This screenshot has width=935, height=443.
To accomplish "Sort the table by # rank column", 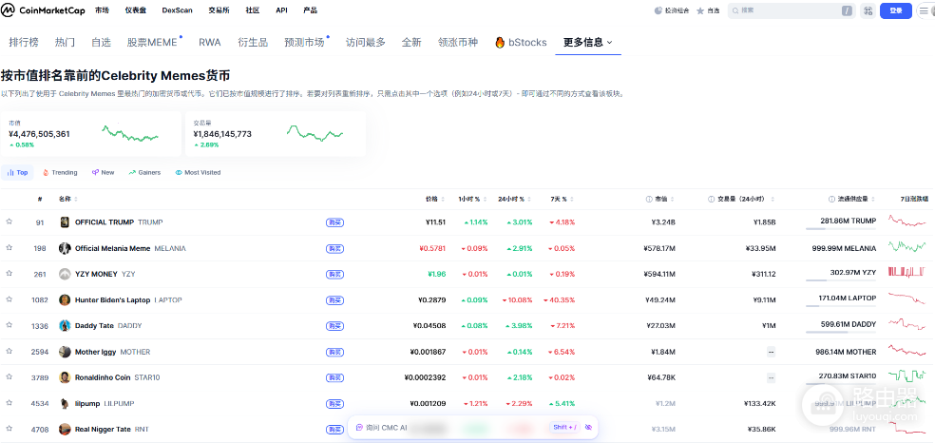I will (x=40, y=199).
